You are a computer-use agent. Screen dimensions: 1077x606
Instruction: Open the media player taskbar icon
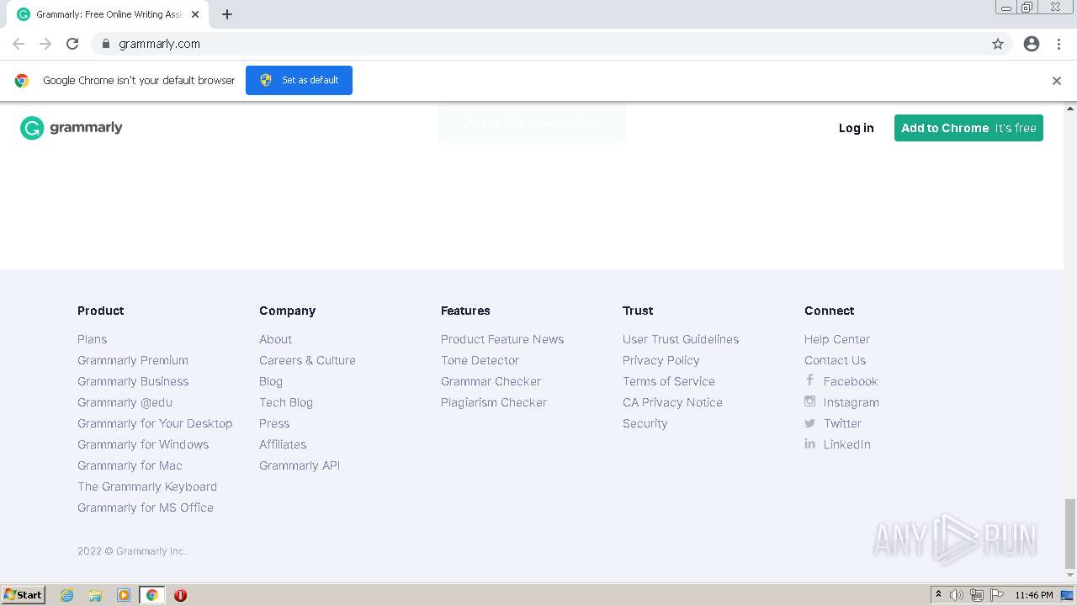click(124, 595)
